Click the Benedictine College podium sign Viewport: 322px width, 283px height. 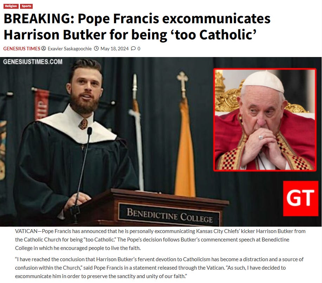(x=169, y=215)
